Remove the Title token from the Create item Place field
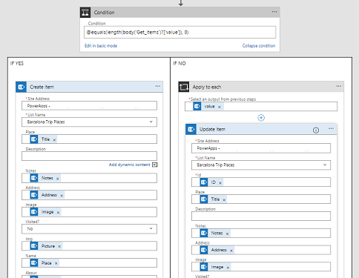Screen dimensions: 359x278 point(54,140)
